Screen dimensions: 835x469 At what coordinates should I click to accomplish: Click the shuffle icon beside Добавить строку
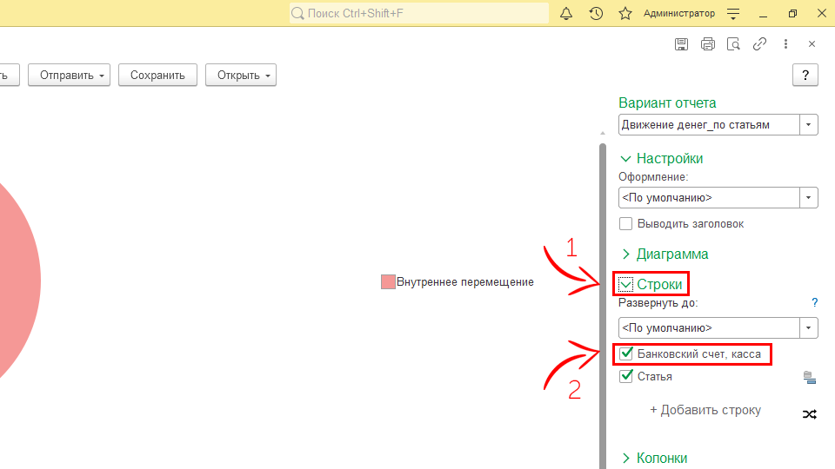click(x=809, y=414)
